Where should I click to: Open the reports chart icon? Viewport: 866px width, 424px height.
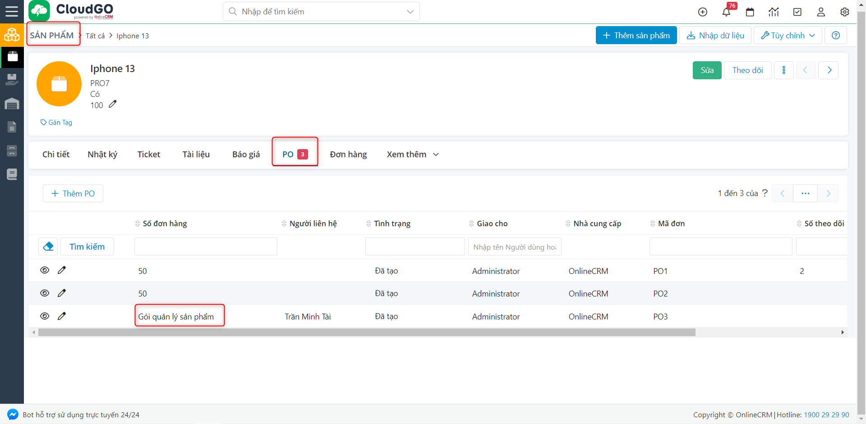[774, 12]
